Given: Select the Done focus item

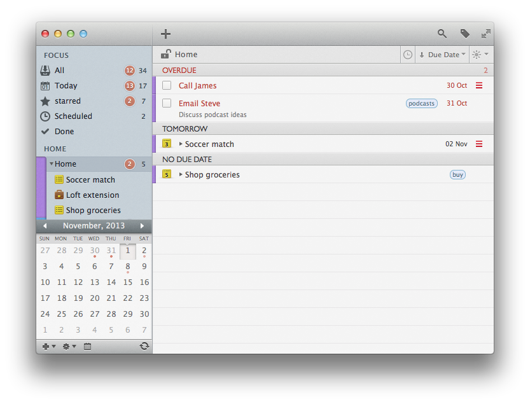Looking at the screenshot, I should (94, 131).
